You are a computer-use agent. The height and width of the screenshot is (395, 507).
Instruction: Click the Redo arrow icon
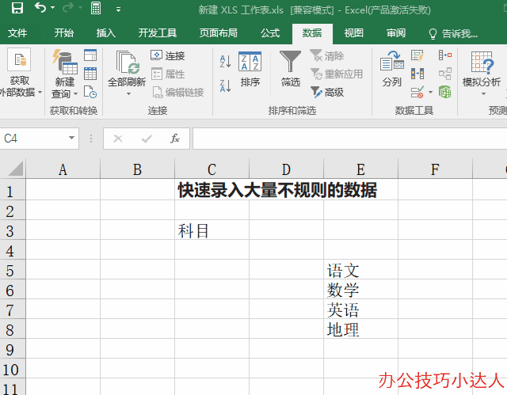(x=68, y=8)
